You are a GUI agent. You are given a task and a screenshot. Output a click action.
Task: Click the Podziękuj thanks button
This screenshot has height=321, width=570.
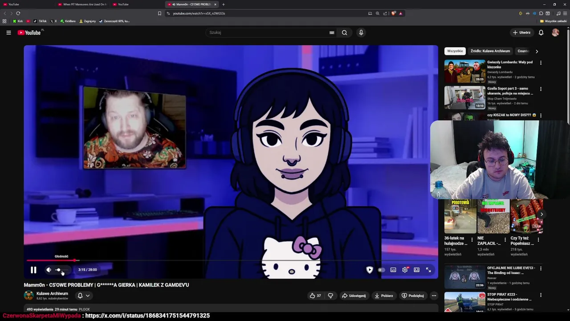[413, 296]
